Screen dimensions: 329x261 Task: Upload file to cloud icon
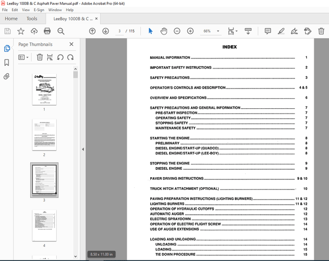(34, 31)
